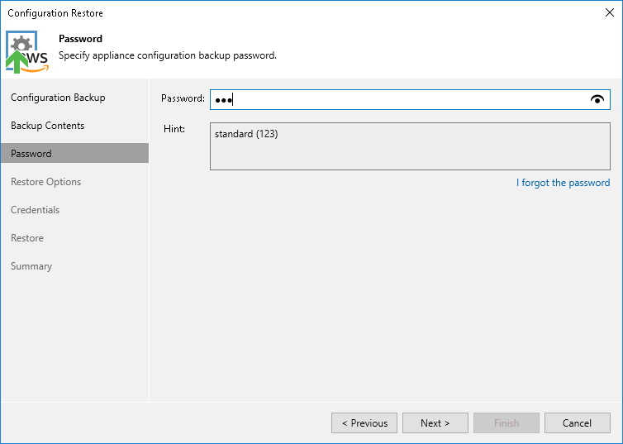Image resolution: width=623 pixels, height=444 pixels.
Task: Click the "Hint:" label
Action: [x=174, y=129]
